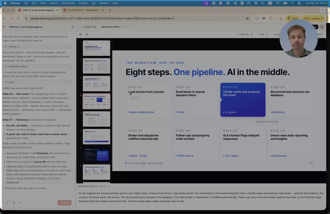Click Step 03 'Claude reads and analyzes' card

[x=243, y=100]
